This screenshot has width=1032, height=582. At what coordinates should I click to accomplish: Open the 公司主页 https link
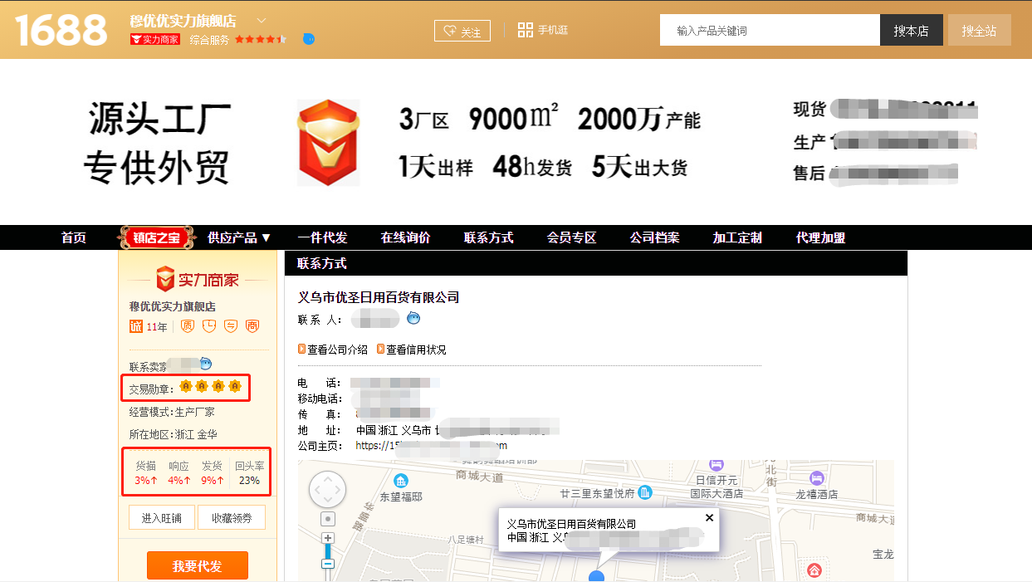(x=431, y=445)
